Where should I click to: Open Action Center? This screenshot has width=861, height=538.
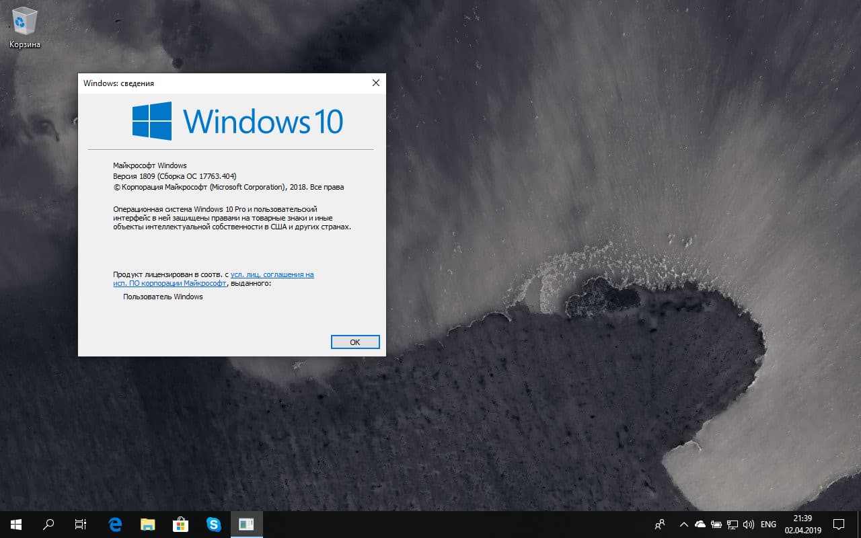pyautogui.click(x=839, y=524)
